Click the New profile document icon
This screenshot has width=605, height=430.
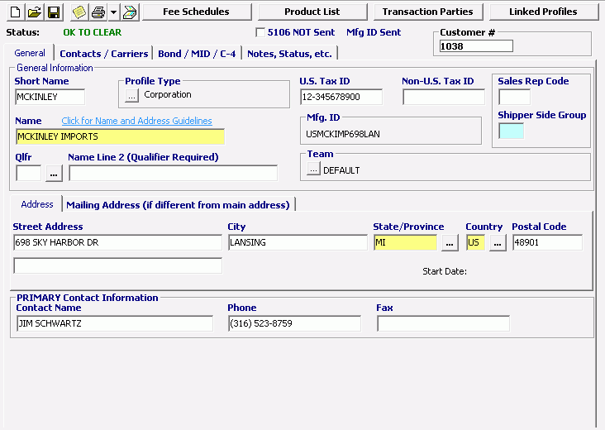coord(15,12)
